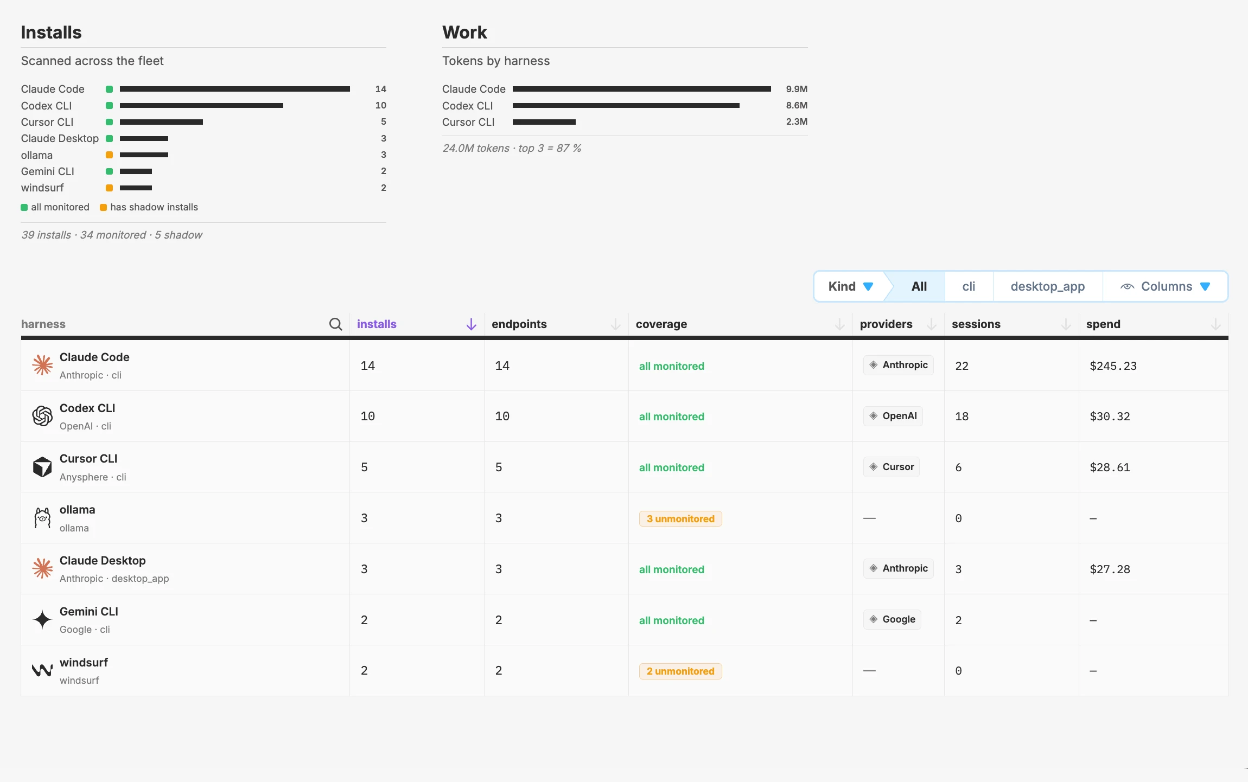Image resolution: width=1248 pixels, height=782 pixels.
Task: Click the coverage column sort arrow
Action: click(839, 324)
